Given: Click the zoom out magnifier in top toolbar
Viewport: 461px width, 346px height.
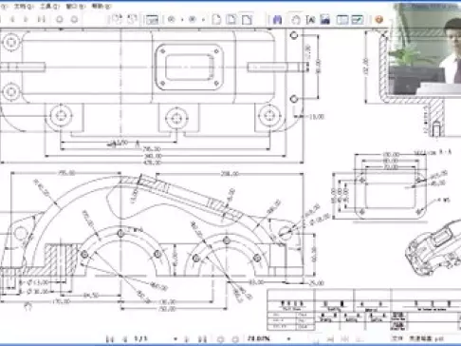Looking at the screenshot, I should [192, 20].
